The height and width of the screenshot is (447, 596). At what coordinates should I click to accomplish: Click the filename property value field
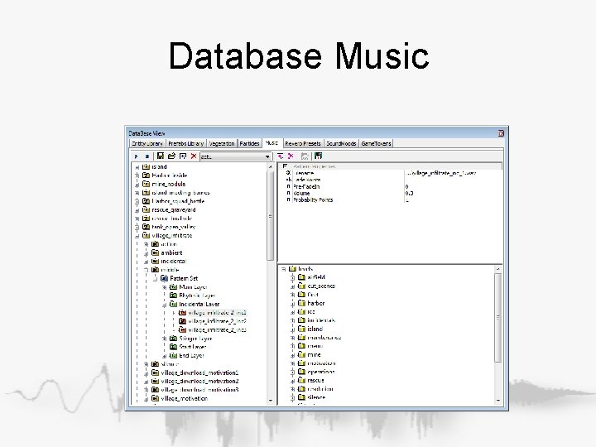coord(453,173)
